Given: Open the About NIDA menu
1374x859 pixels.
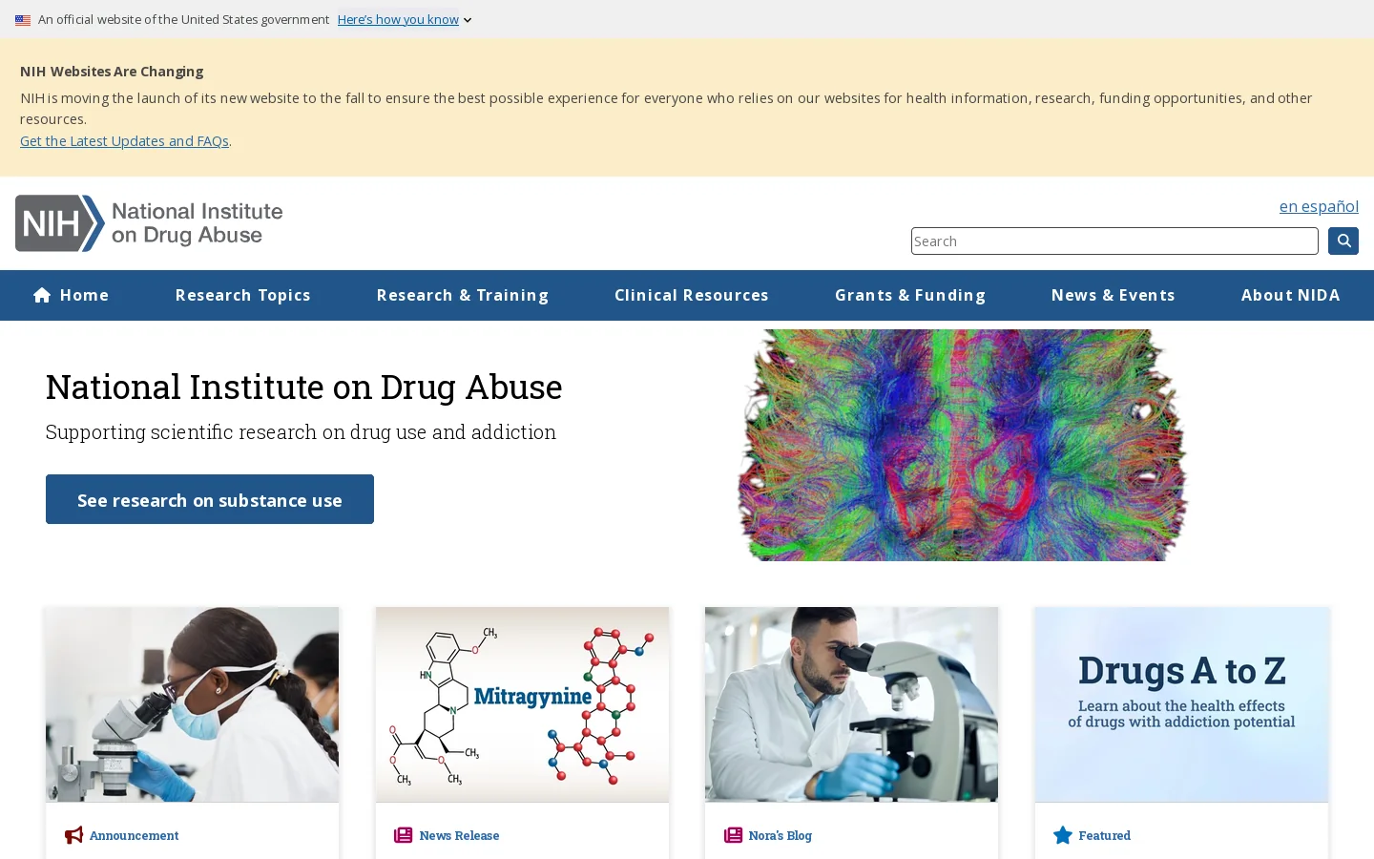Looking at the screenshot, I should tap(1291, 295).
